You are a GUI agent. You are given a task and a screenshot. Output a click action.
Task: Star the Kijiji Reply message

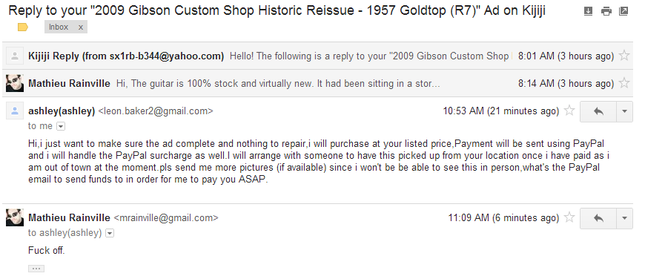coord(624,56)
